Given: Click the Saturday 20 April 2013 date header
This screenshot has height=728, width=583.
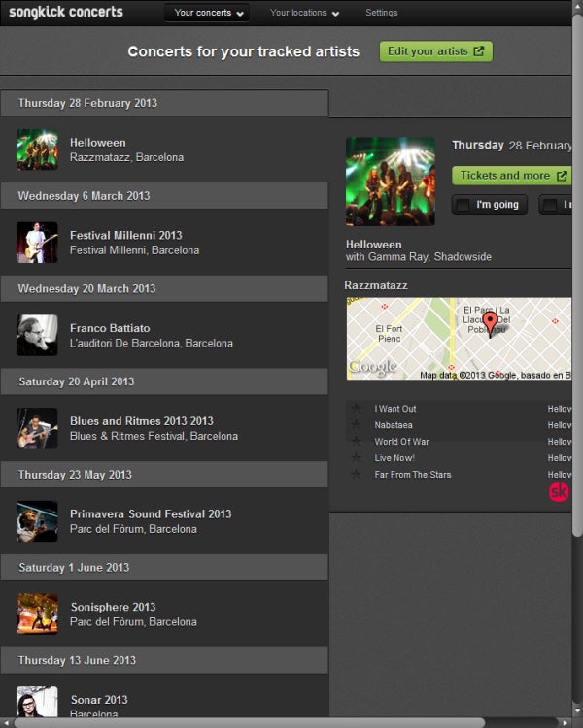Looking at the screenshot, I should (x=164, y=381).
